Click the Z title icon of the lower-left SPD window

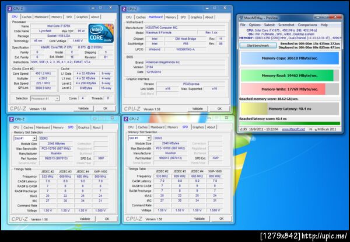(x=12, y=119)
